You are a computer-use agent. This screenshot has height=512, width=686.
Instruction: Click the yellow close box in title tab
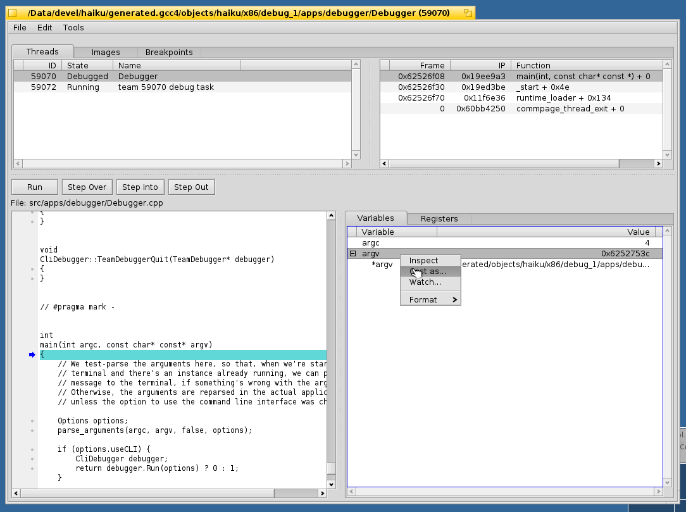coord(13,13)
